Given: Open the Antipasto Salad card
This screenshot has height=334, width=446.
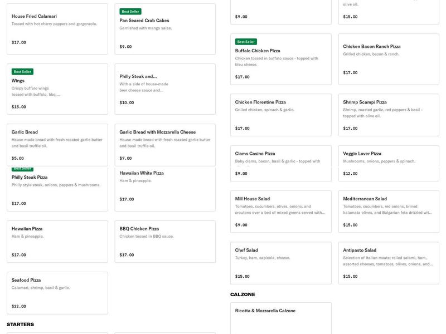Looking at the screenshot, I should click(389, 263).
